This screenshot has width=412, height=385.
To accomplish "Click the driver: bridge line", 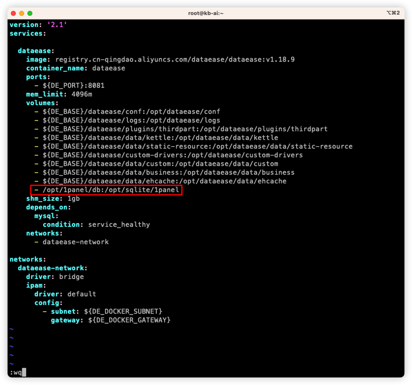I will click(x=55, y=277).
